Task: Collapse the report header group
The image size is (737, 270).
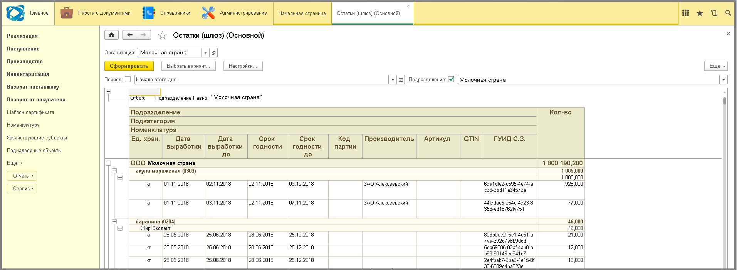Action: tap(108, 92)
